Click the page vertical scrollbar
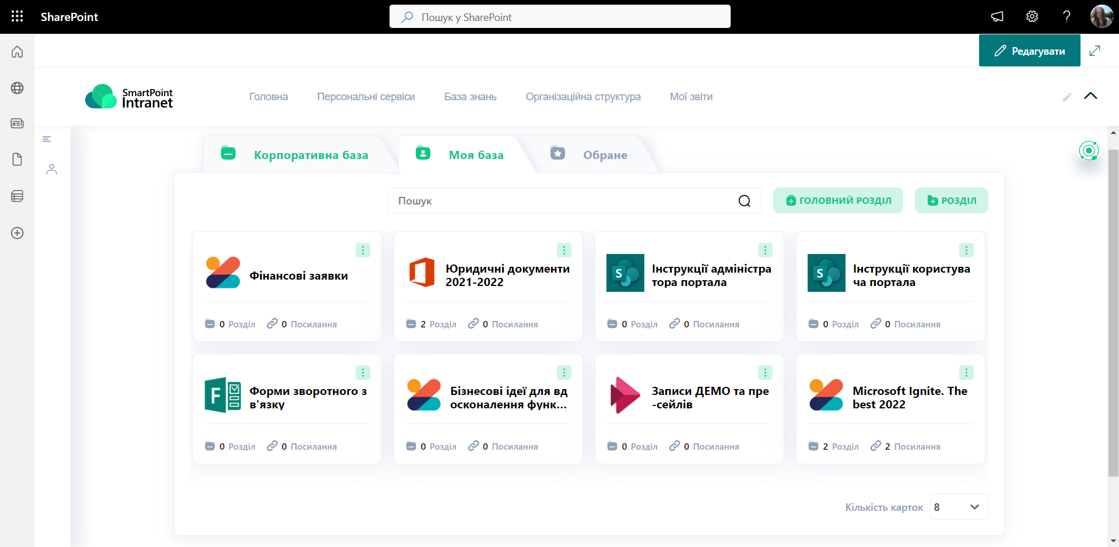Viewport: 1119px width, 547px height. point(1113,315)
